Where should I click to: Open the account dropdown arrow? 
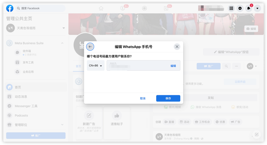(257, 8)
